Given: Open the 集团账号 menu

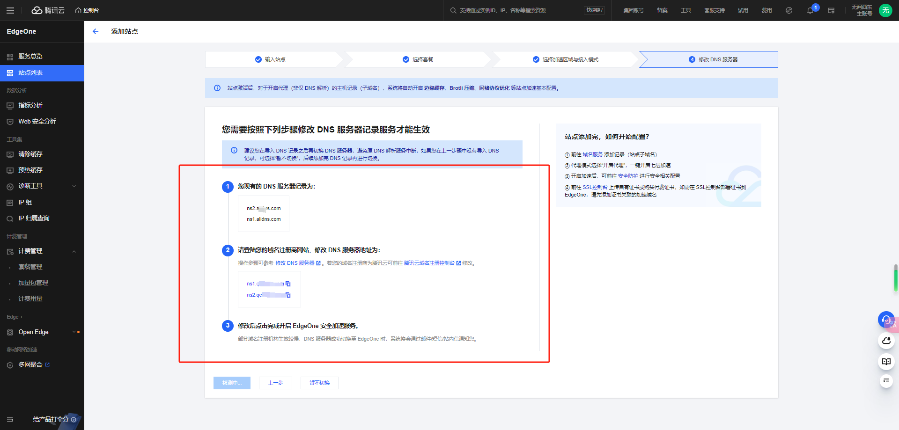Looking at the screenshot, I should click(634, 10).
